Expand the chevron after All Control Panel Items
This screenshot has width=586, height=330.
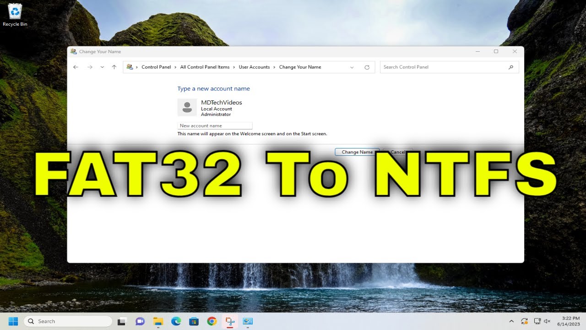click(x=234, y=67)
